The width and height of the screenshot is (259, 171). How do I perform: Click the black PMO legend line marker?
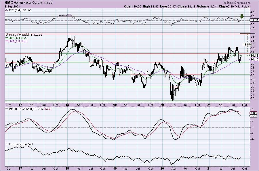(x=7, y=109)
